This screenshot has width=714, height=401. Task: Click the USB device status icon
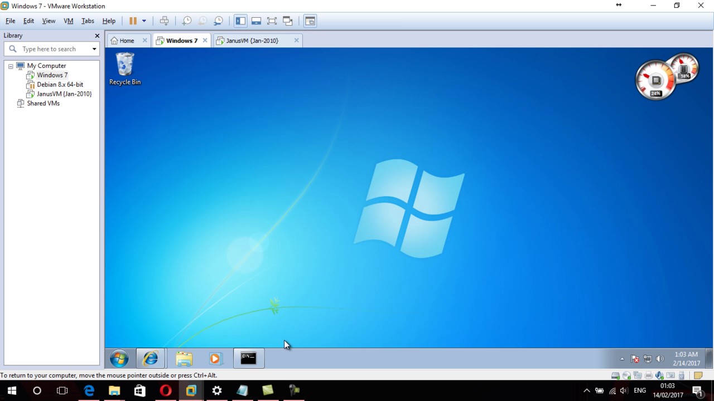(682, 375)
